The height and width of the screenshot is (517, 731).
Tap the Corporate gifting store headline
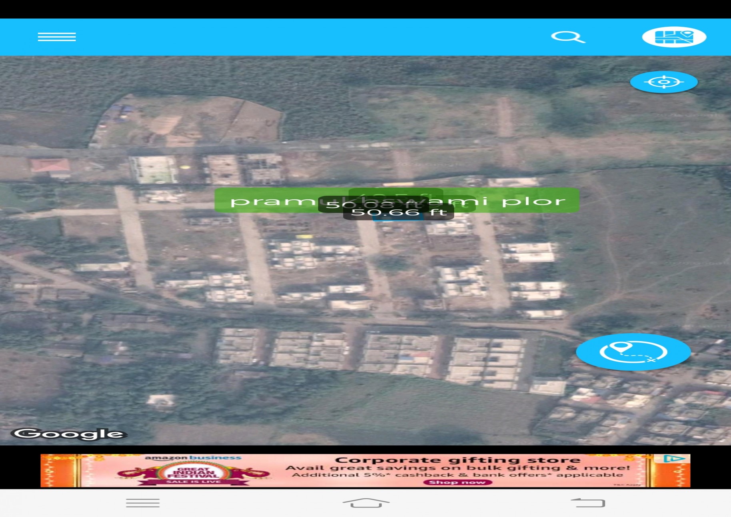[x=457, y=460]
